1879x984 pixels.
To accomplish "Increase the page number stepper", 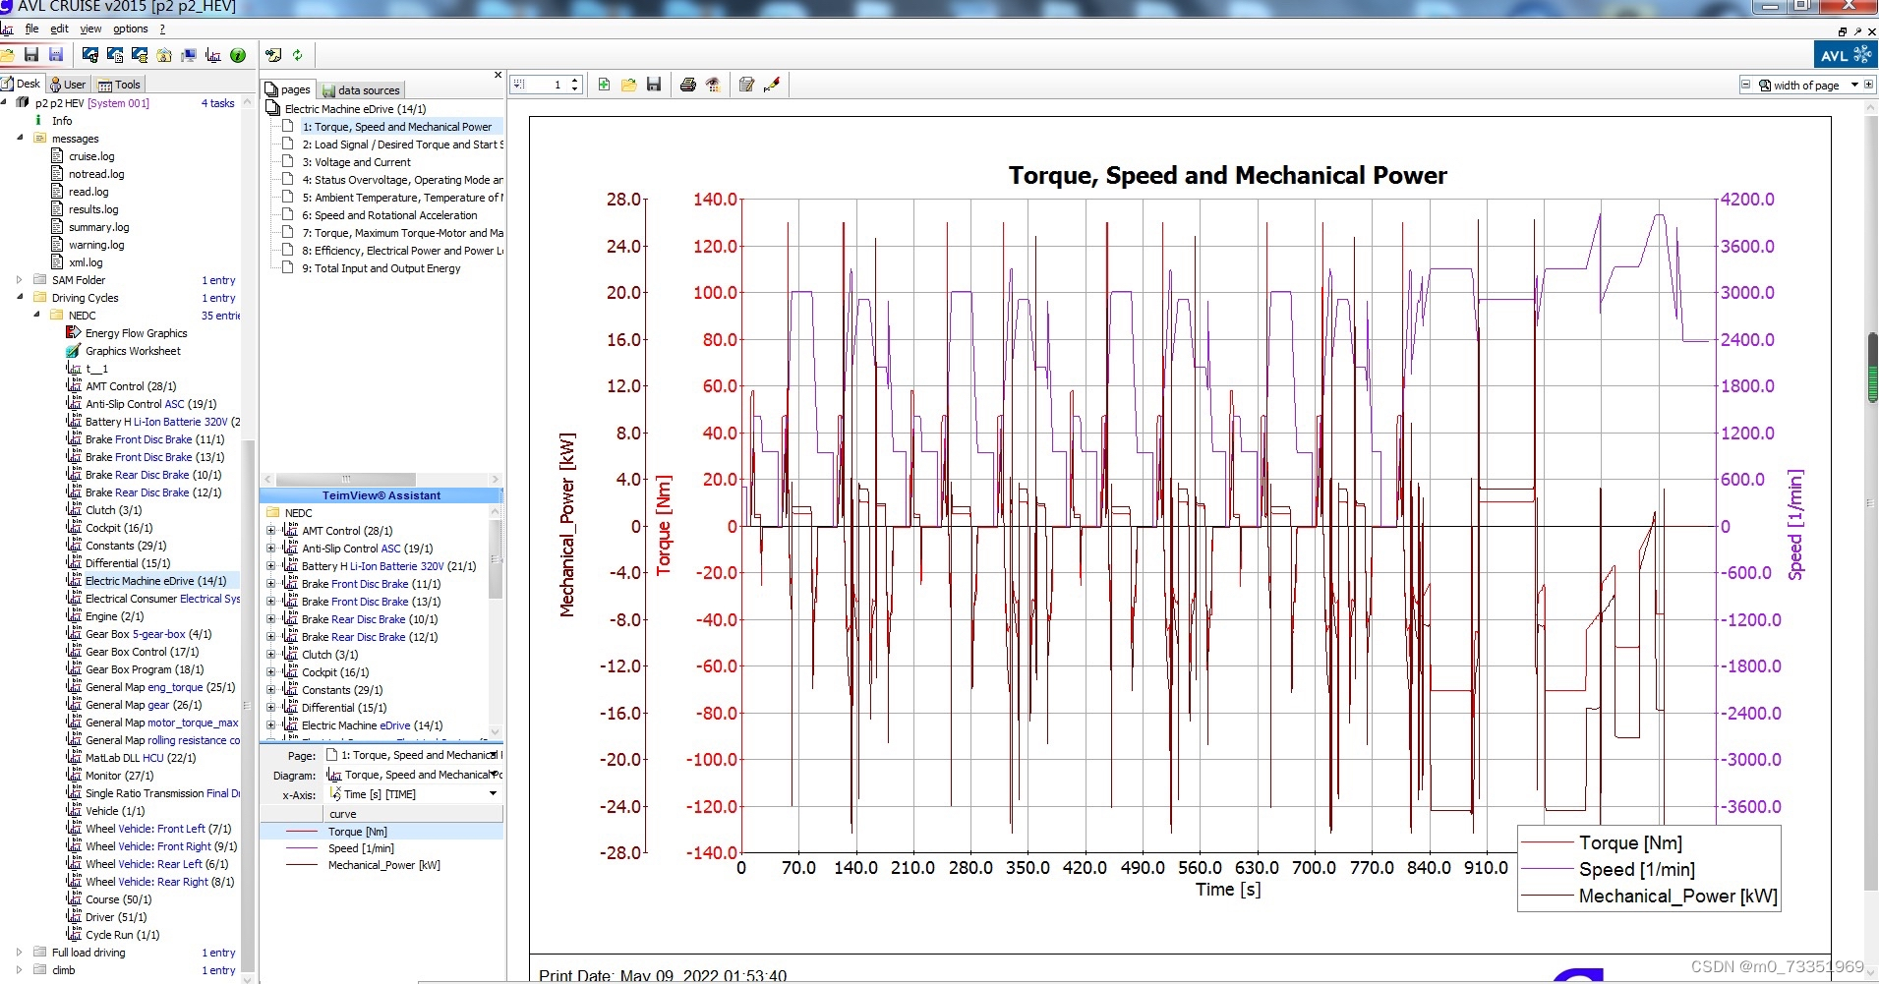I will tap(575, 80).
